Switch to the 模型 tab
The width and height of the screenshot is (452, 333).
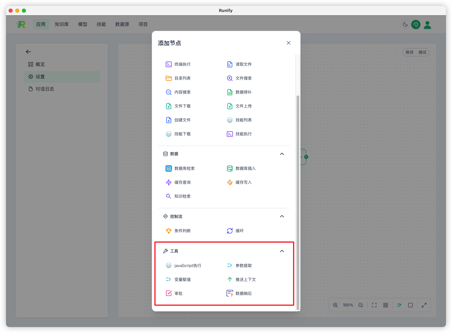point(83,24)
